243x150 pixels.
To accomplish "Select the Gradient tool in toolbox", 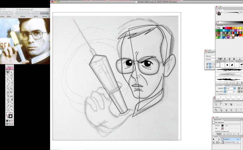I will click(11, 99).
